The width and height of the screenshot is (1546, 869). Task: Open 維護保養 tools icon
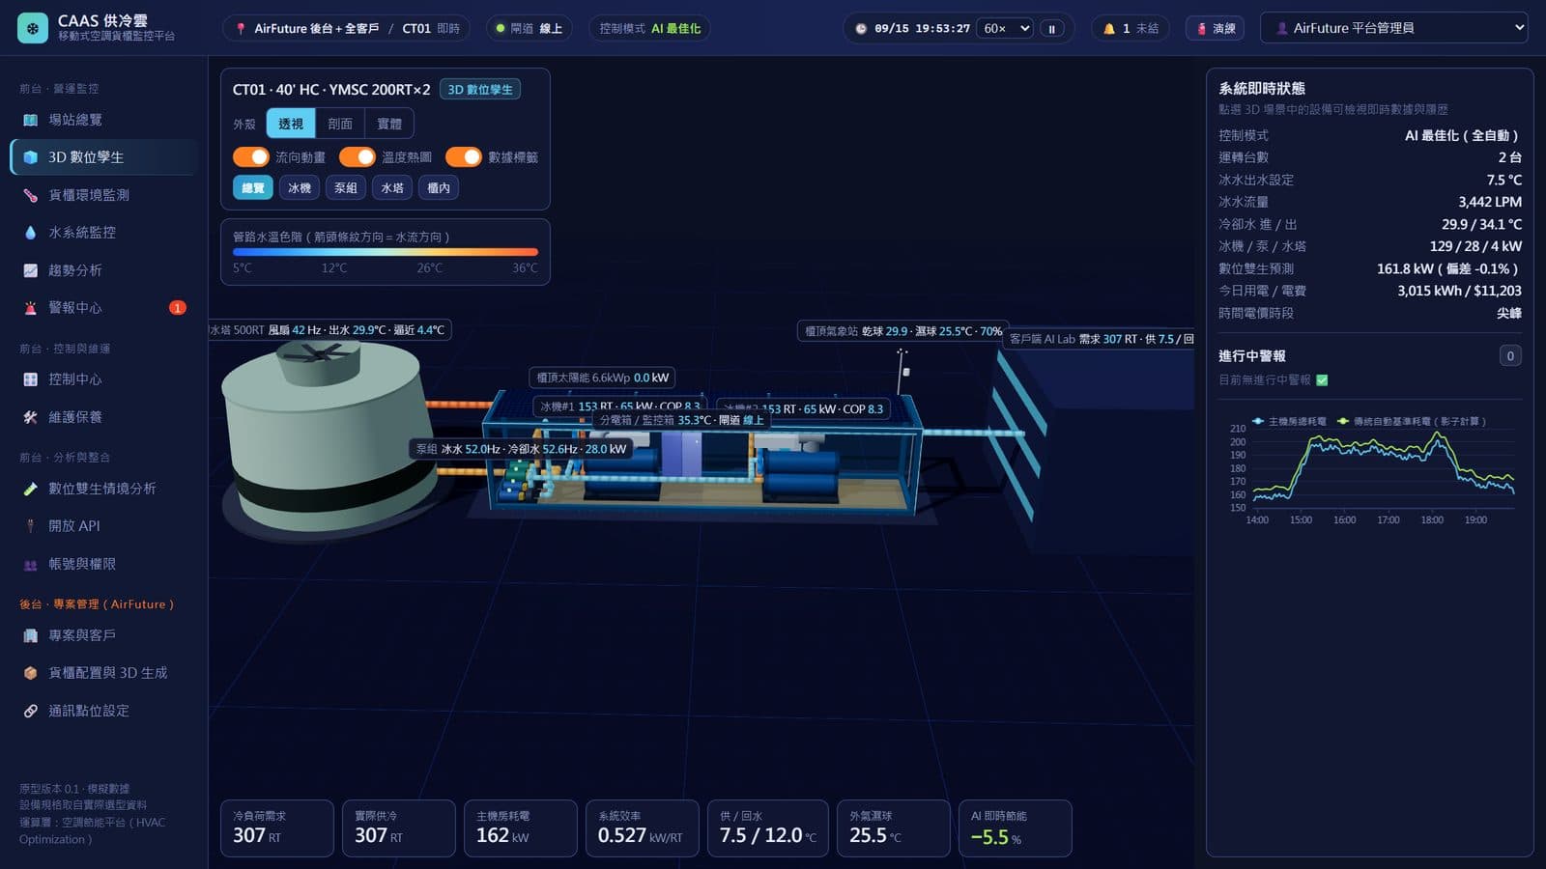[31, 417]
